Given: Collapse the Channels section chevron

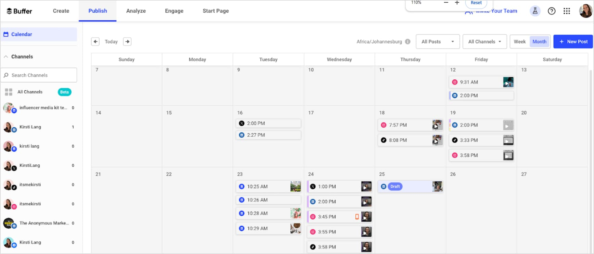Looking at the screenshot, I should tap(6, 56).
